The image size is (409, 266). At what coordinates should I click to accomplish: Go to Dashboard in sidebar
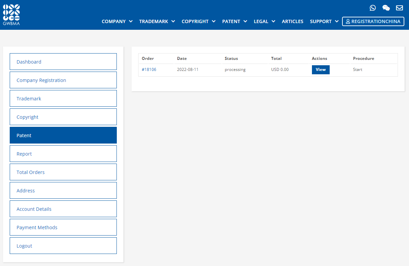63,62
